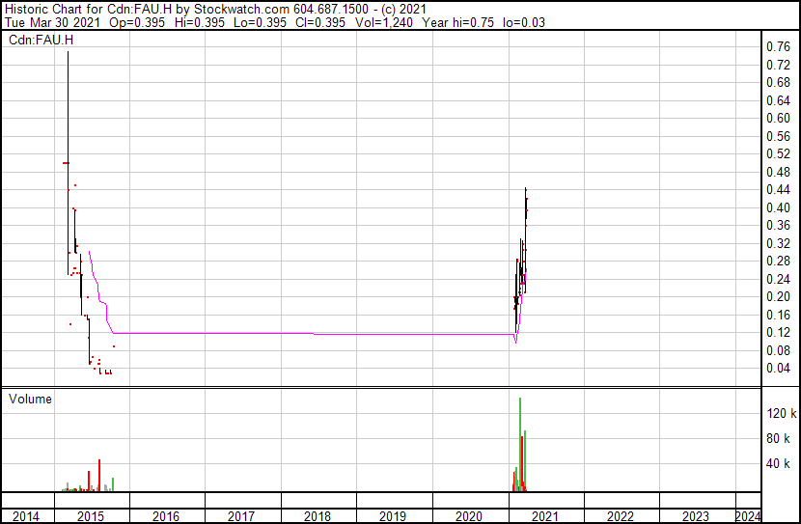801x524 pixels.
Task: Click the 2015 price spike top near 0.75
Action: [68, 54]
